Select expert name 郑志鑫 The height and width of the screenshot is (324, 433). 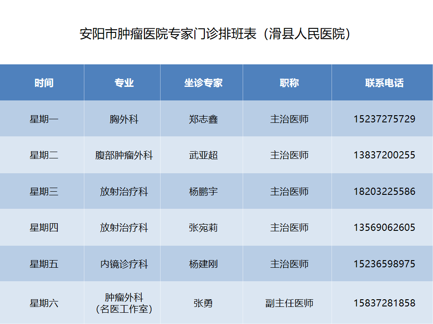pos(203,119)
